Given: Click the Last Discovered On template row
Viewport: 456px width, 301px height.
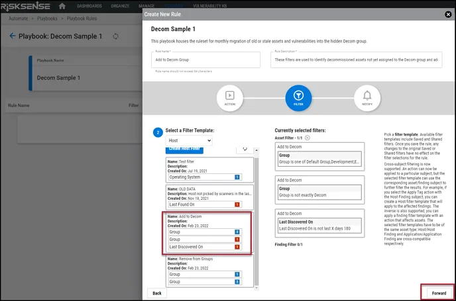Looking at the screenshot, I should click(x=205, y=247).
